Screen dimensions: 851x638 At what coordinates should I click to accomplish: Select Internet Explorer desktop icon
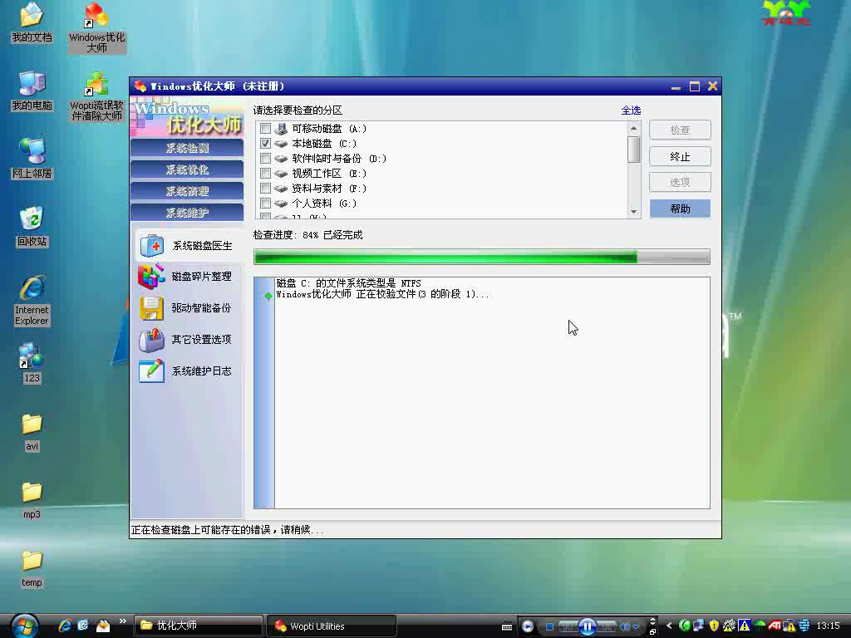pos(32,300)
